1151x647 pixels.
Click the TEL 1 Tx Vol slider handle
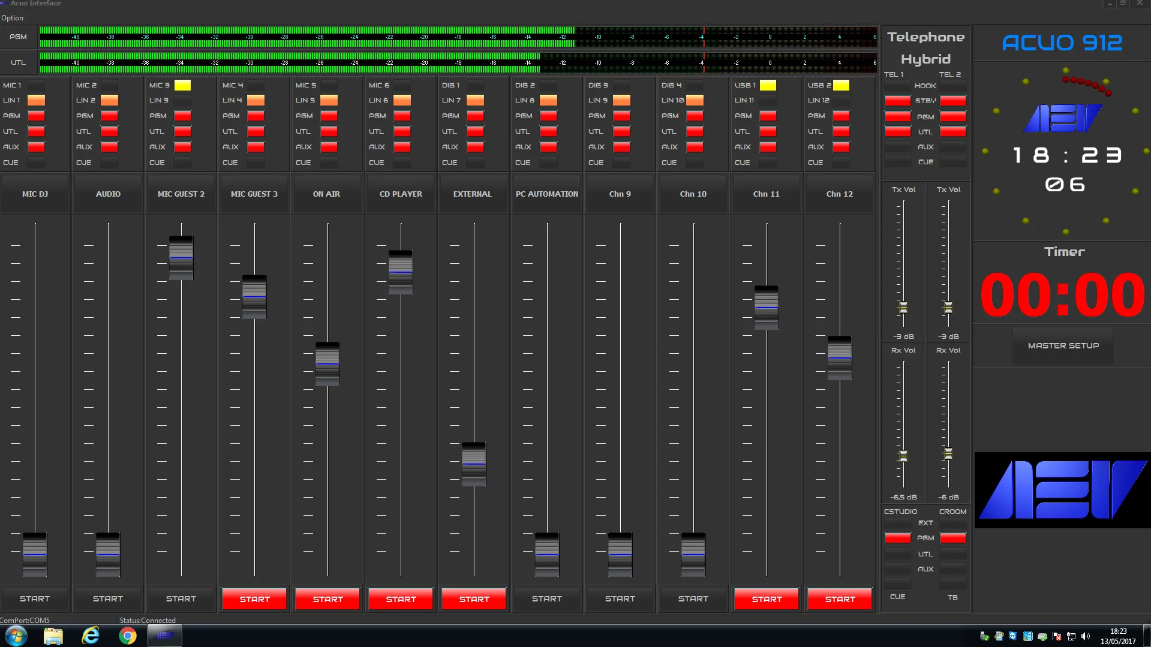pos(903,308)
